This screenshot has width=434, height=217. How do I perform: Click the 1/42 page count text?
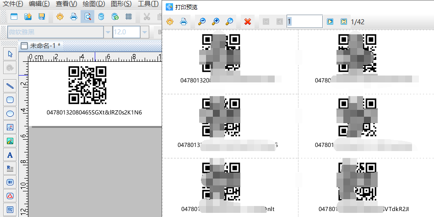[358, 22]
